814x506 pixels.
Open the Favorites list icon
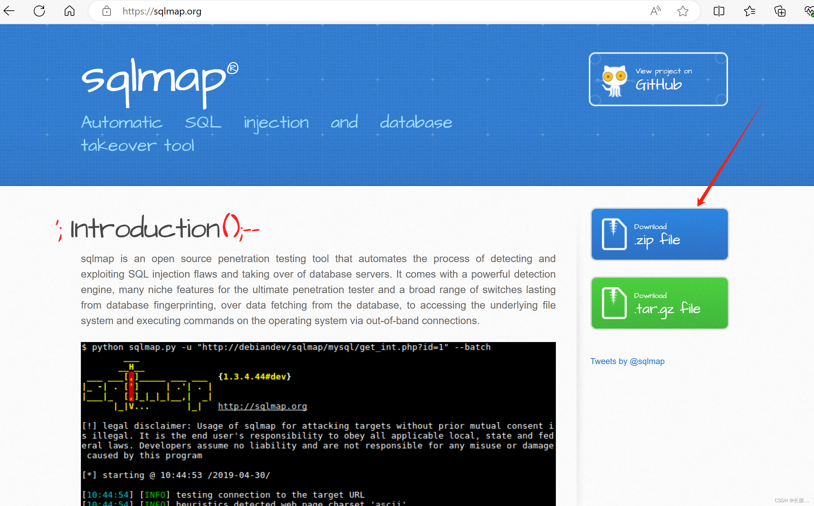coord(749,11)
